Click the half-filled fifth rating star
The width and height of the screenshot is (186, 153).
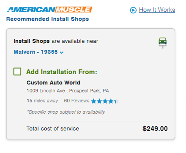pos(117,101)
